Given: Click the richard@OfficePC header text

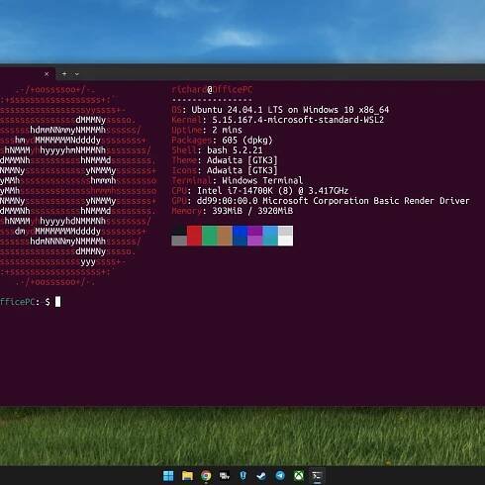Looking at the screenshot, I should [212, 89].
